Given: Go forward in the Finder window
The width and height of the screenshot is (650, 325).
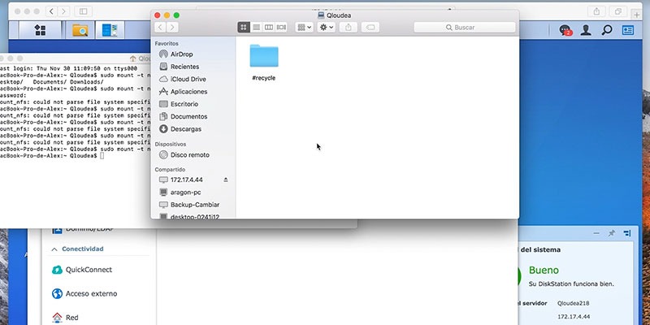Looking at the screenshot, I should coord(172,28).
